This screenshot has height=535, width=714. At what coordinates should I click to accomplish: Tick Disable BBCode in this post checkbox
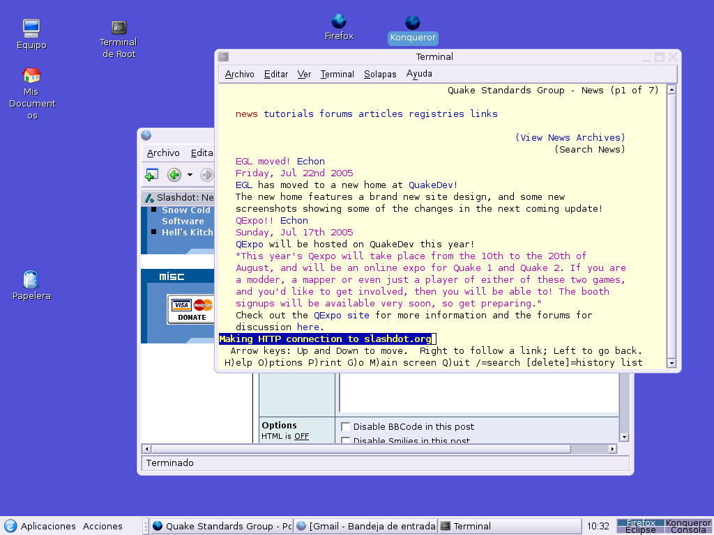click(346, 427)
